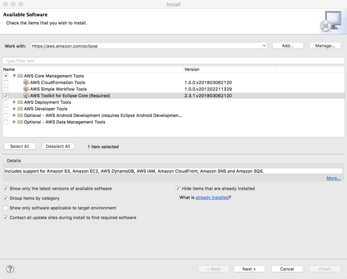Click version 1.0.0.v201202211329 cell
This screenshot has height=279, width=347.
208,89
